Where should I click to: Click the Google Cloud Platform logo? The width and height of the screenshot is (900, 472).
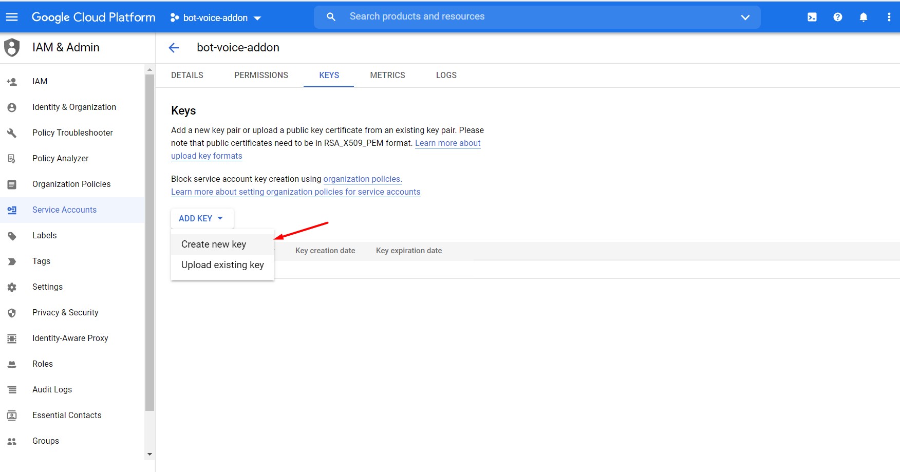[x=93, y=17]
